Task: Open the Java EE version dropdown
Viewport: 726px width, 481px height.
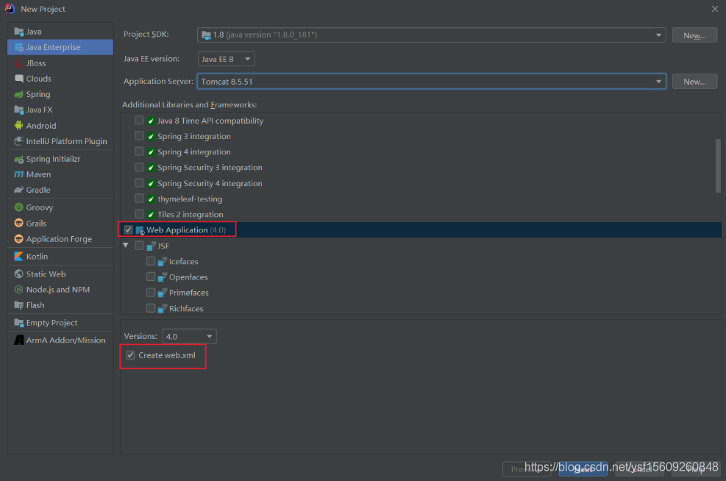Action: coord(226,60)
